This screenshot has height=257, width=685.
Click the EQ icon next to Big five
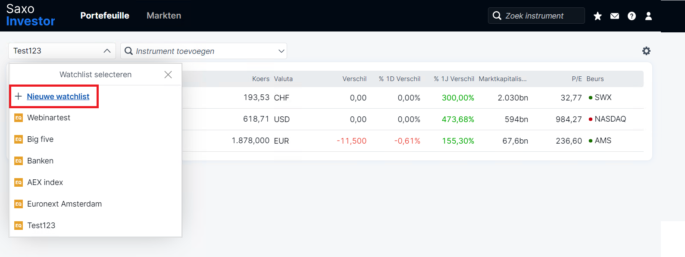click(x=19, y=139)
